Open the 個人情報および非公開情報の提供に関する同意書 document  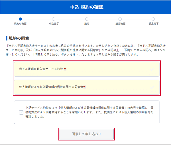click(87, 87)
